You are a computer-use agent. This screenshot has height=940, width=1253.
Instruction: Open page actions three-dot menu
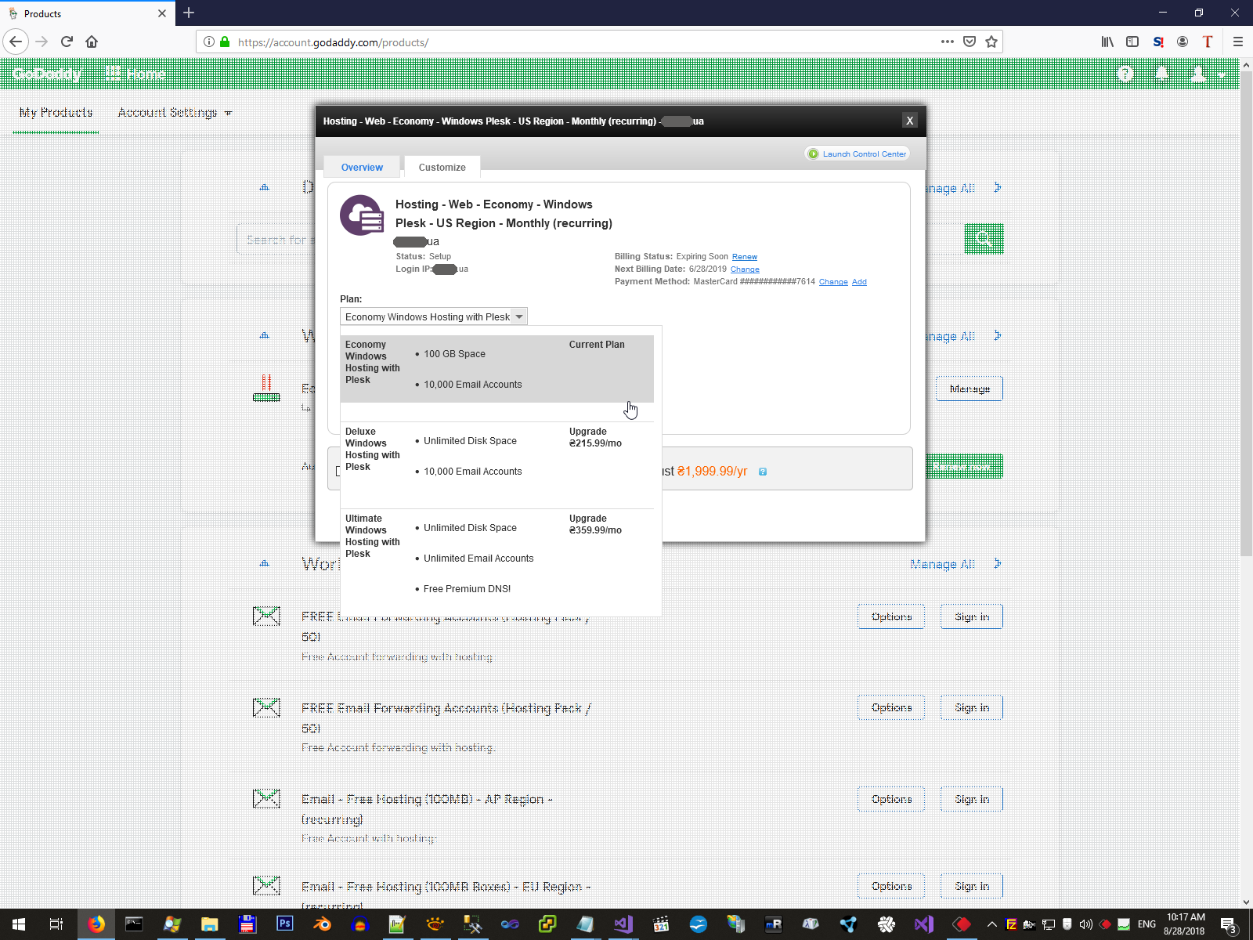tap(948, 42)
